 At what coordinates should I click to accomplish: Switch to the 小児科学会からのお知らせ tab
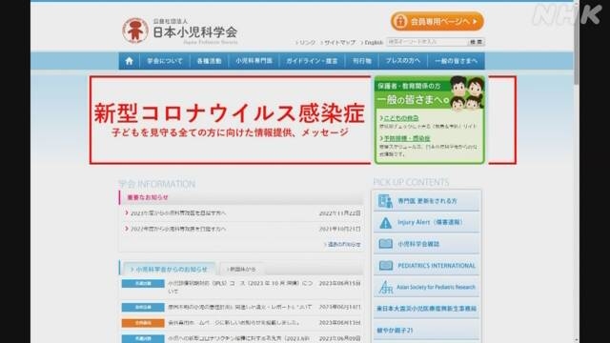click(x=169, y=269)
